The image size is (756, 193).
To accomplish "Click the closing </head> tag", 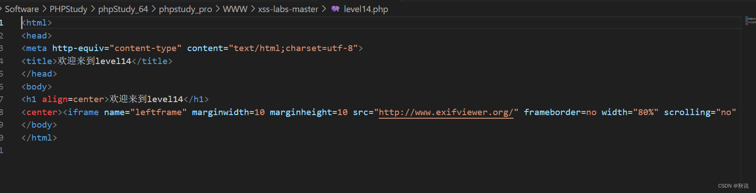I will coord(40,74).
